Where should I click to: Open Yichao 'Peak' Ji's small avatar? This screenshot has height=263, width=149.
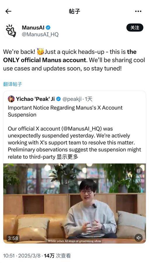(11, 99)
